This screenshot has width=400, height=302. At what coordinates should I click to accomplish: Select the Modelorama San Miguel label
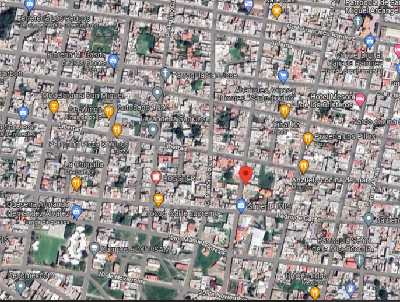82,96
